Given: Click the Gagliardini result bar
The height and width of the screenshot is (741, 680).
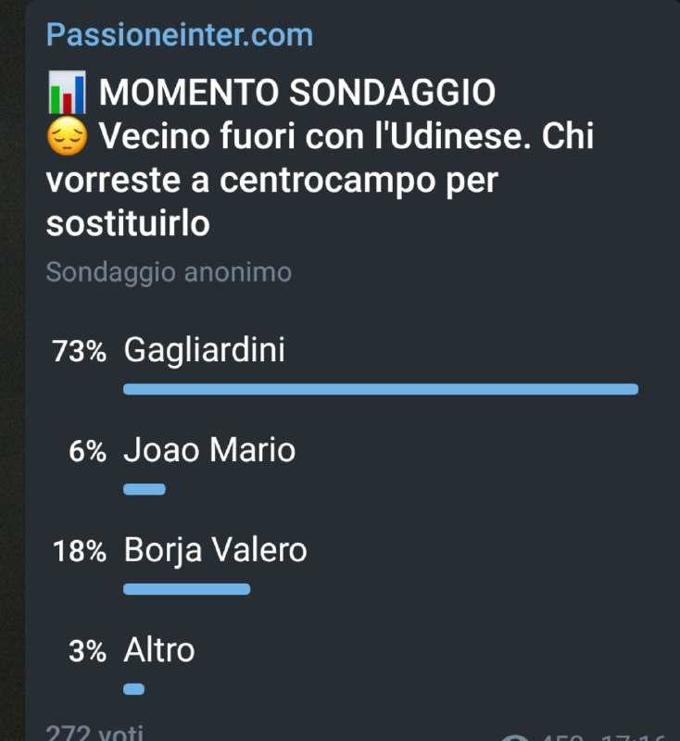Looking at the screenshot, I should (380, 389).
